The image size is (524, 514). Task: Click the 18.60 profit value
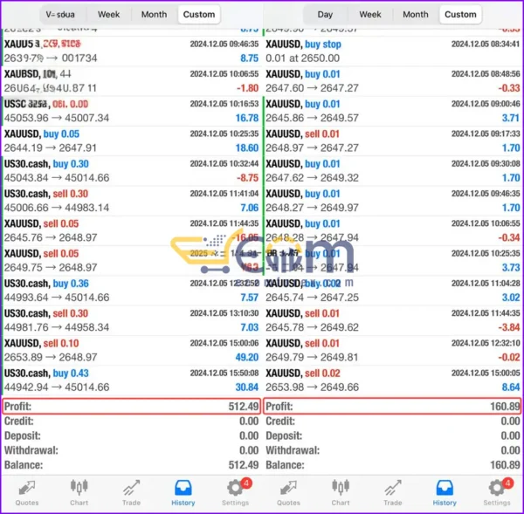(246, 148)
